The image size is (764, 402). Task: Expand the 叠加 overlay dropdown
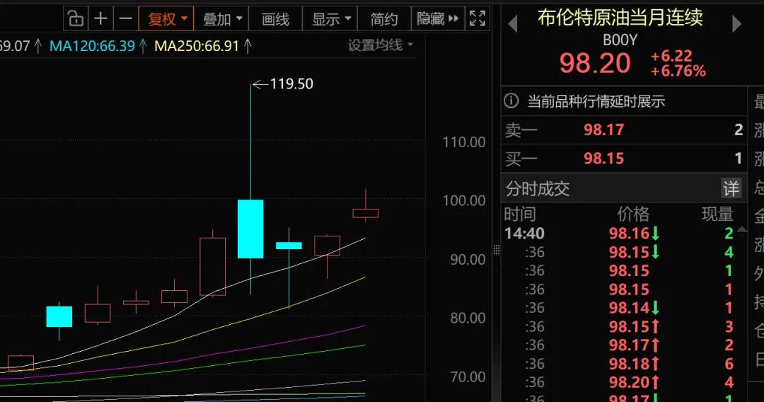click(222, 19)
